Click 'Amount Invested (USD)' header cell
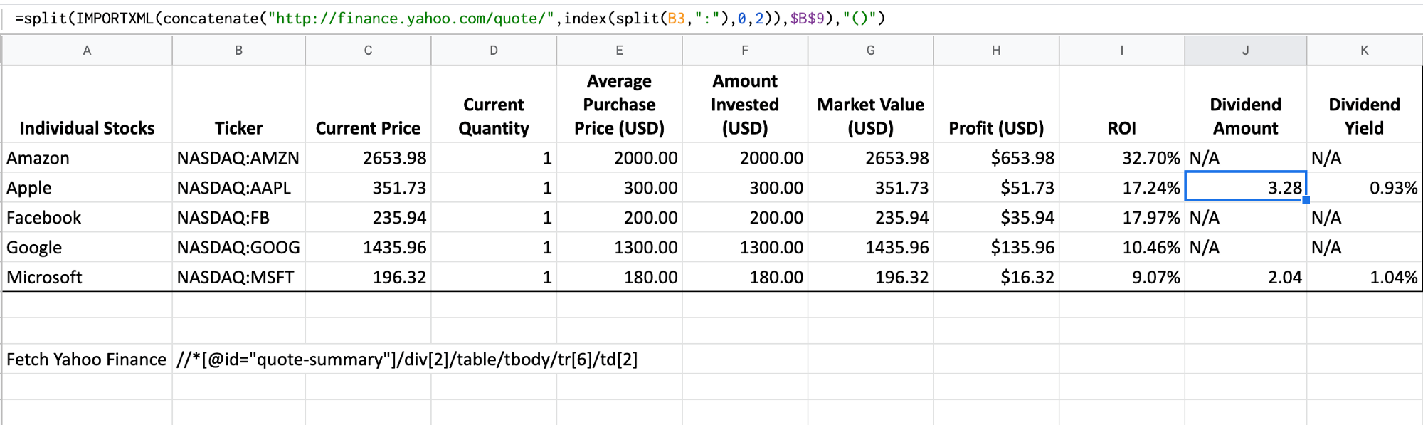 [x=745, y=104]
